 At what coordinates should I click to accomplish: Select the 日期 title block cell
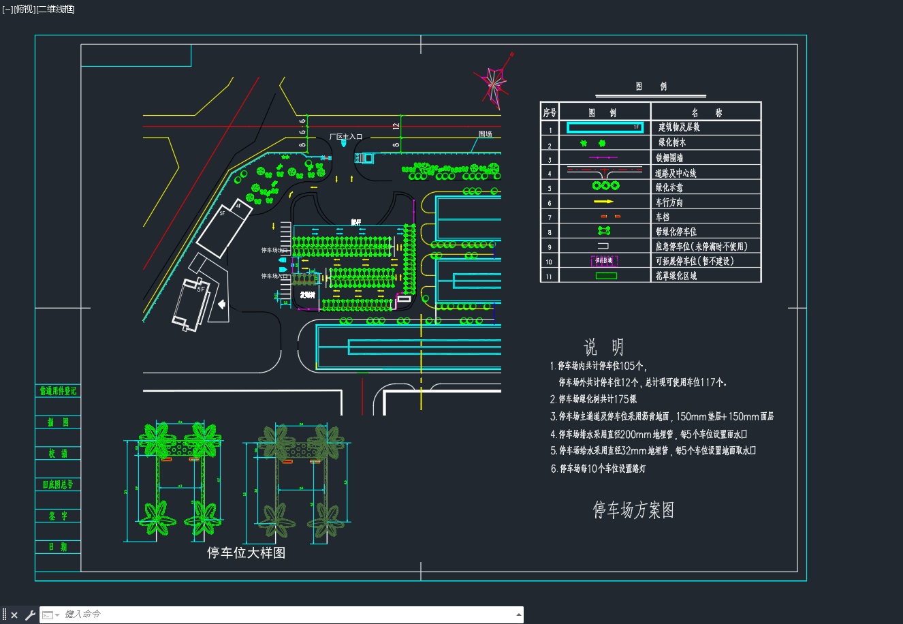(59, 546)
